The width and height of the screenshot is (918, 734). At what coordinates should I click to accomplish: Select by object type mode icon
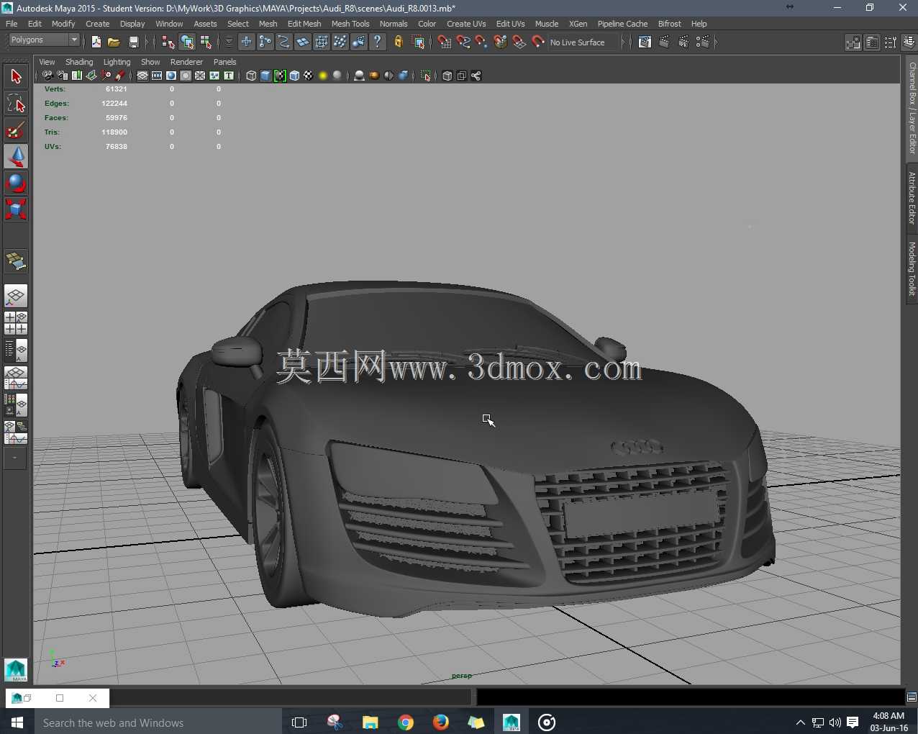pos(187,42)
